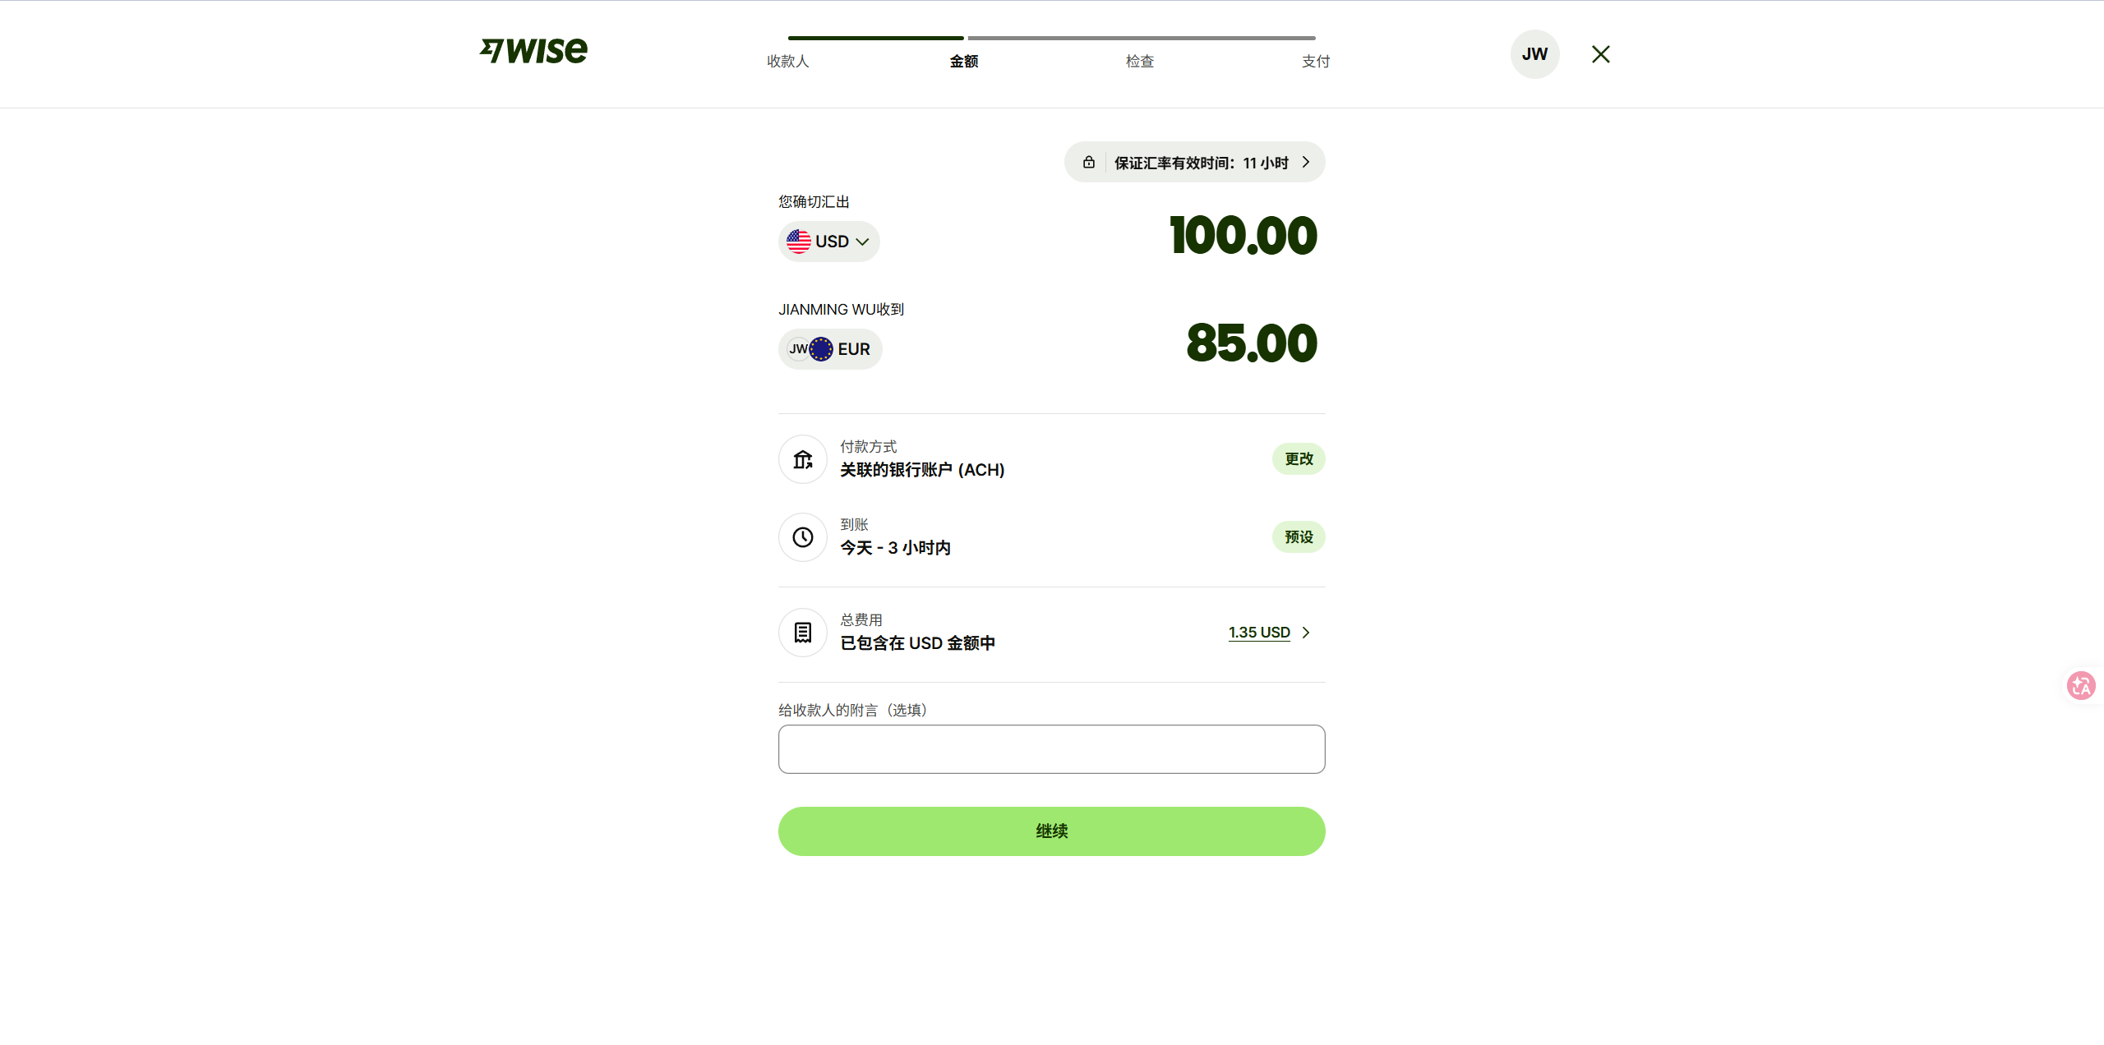Select the 金额 step
Viewport: 2104px width, 1045px height.
pos(964,62)
